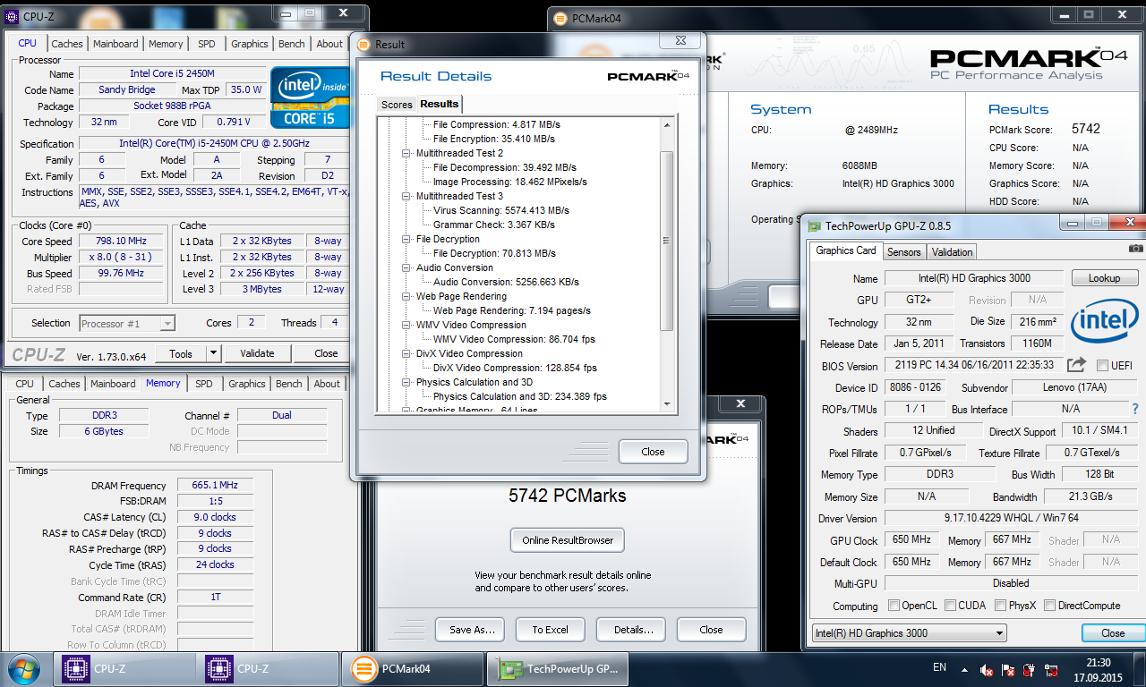
Task: Collapse the Audio Conversion tree node
Action: click(x=406, y=267)
